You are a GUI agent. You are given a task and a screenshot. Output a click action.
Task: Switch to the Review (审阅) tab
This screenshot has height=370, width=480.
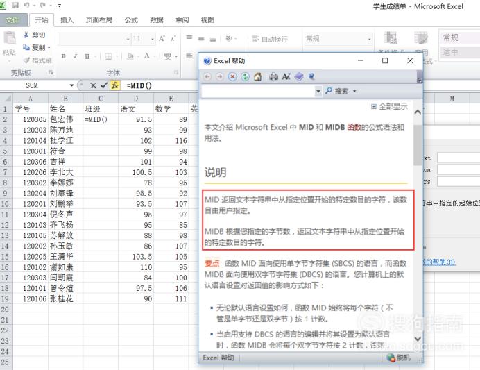pyautogui.click(x=182, y=20)
